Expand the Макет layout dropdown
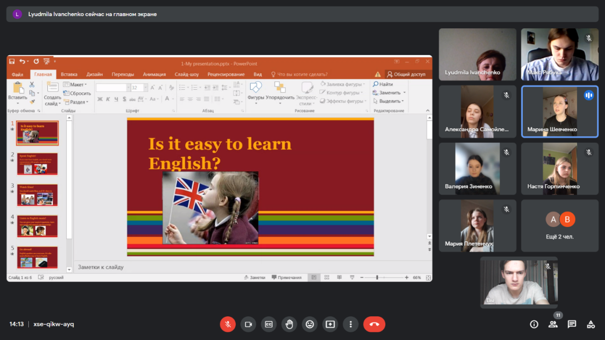This screenshot has height=340, width=605. point(78,85)
